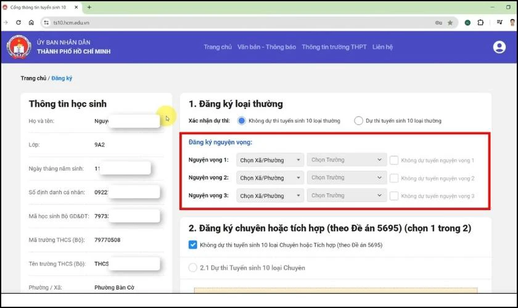Select Không dự thi tuyển sinh 10 loại thường
518x308 pixels.
point(242,121)
